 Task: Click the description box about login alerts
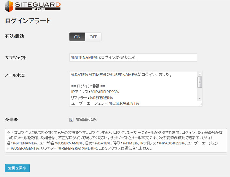[x=116, y=140]
